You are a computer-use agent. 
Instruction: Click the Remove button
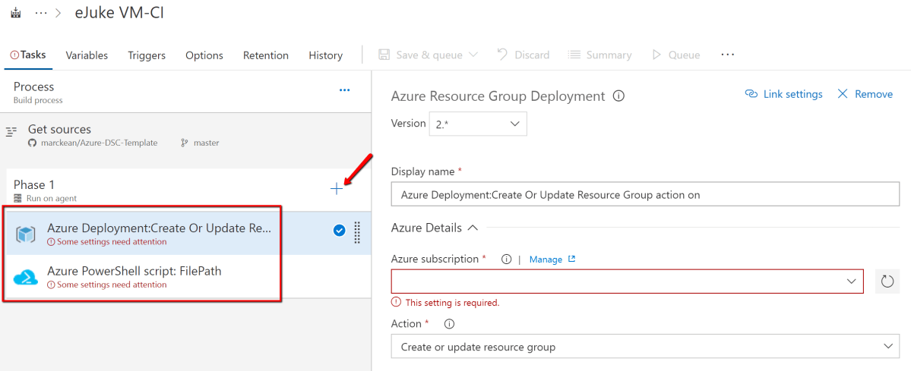click(865, 94)
